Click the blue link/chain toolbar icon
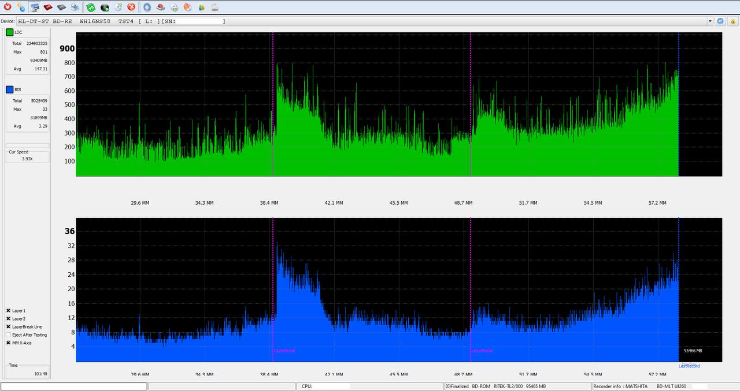This screenshot has width=740, height=391. coord(21,7)
